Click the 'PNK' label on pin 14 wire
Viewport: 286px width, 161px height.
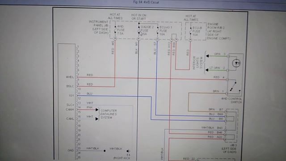[x=89, y=107]
